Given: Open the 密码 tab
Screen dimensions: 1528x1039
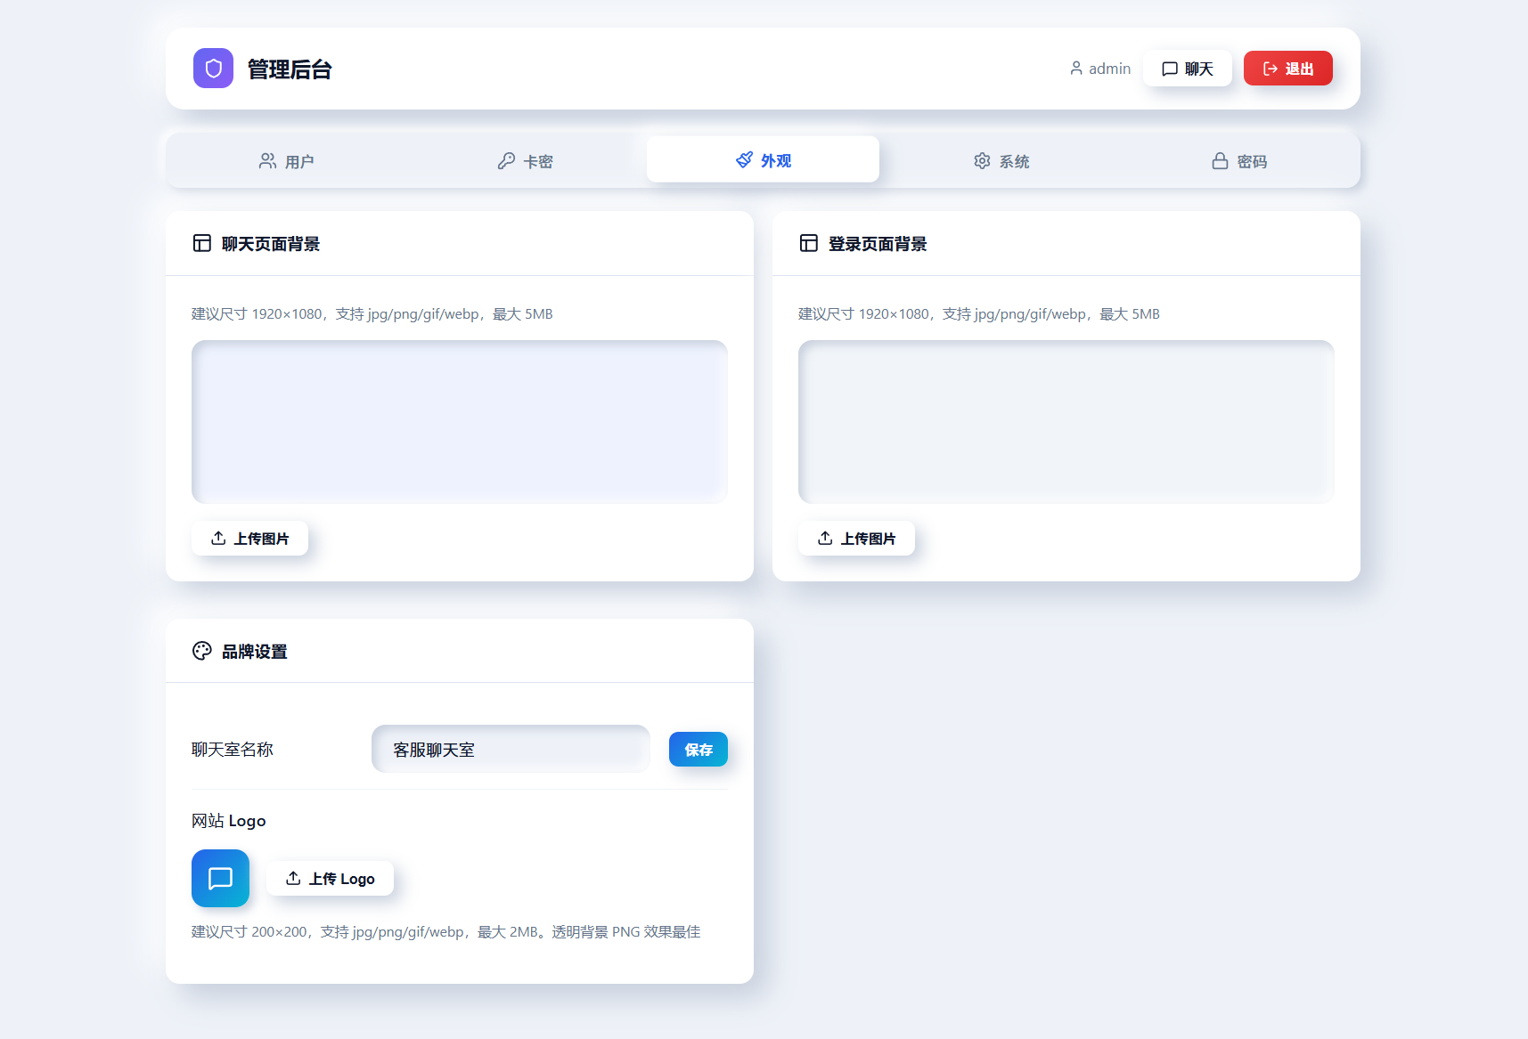Looking at the screenshot, I should point(1239,161).
